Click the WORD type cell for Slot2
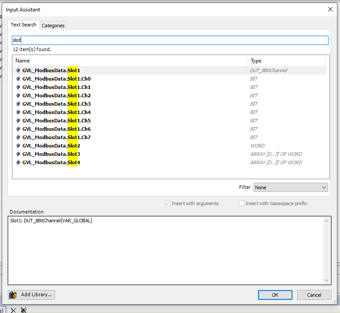Viewport: 340px width, 313px height. tap(257, 146)
